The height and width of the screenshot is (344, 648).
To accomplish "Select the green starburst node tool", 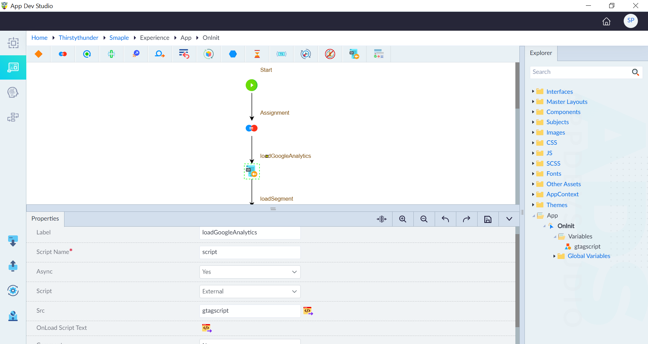I will pyautogui.click(x=111, y=54).
